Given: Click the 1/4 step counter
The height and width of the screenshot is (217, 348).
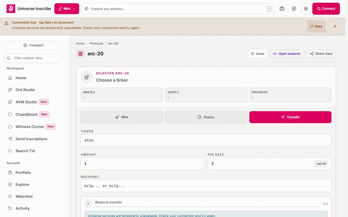Looking at the screenshot, I should 325,204.
